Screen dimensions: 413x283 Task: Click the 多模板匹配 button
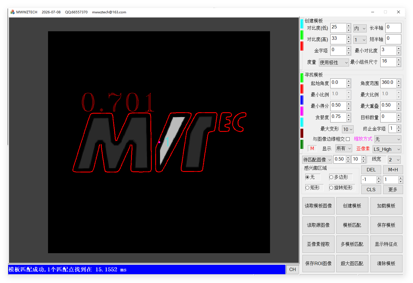[x=352, y=244]
